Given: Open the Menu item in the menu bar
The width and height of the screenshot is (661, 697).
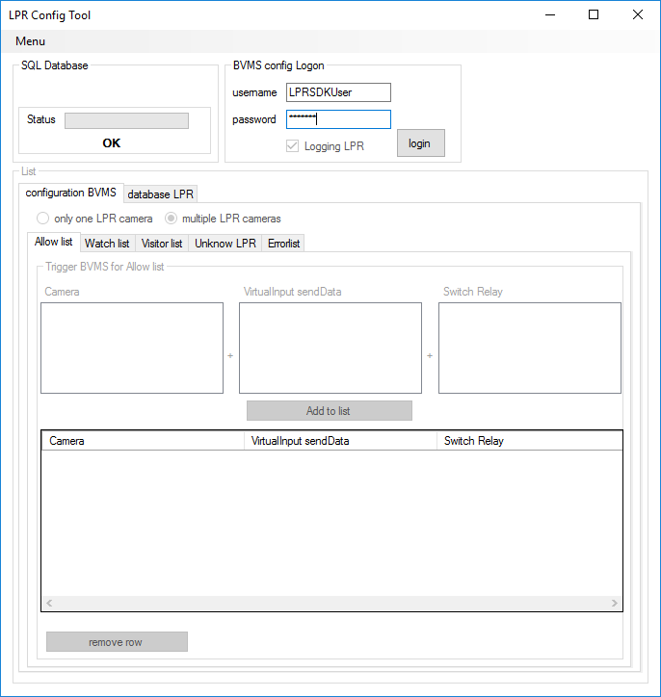Looking at the screenshot, I should (30, 41).
